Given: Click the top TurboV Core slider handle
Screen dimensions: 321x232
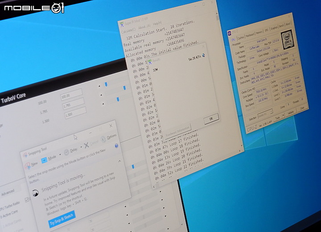Looking at the screenshot, I should [106, 84].
